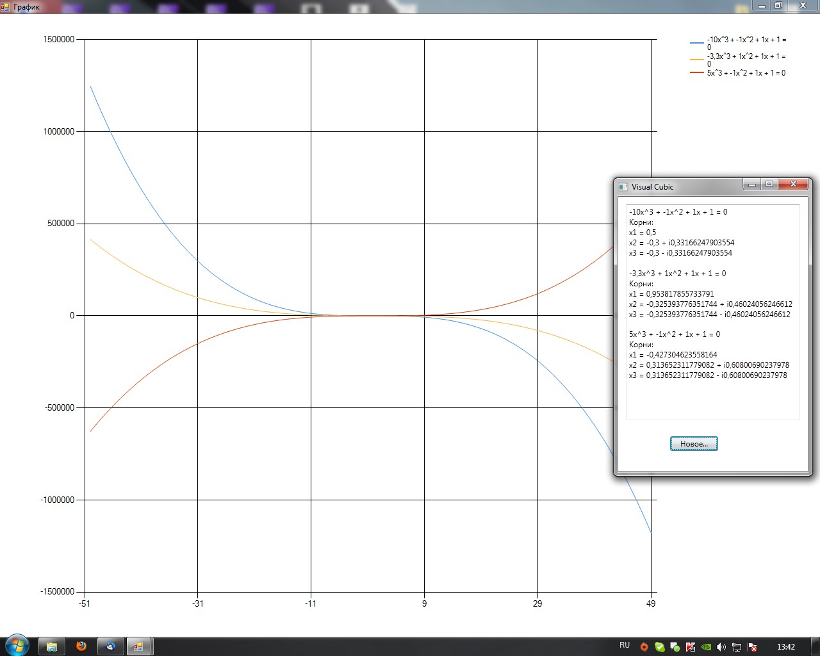The width and height of the screenshot is (820, 656).
Task: Minimize the Visual Cubic window
Action: coord(752,184)
